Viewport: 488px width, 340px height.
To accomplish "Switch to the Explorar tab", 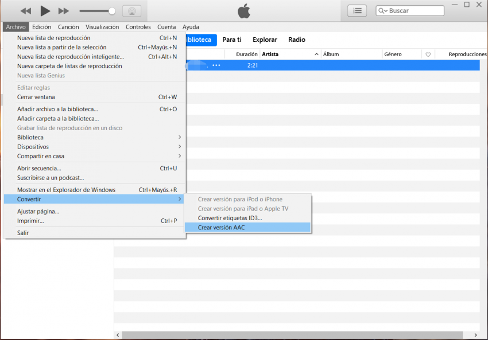I will coord(265,40).
